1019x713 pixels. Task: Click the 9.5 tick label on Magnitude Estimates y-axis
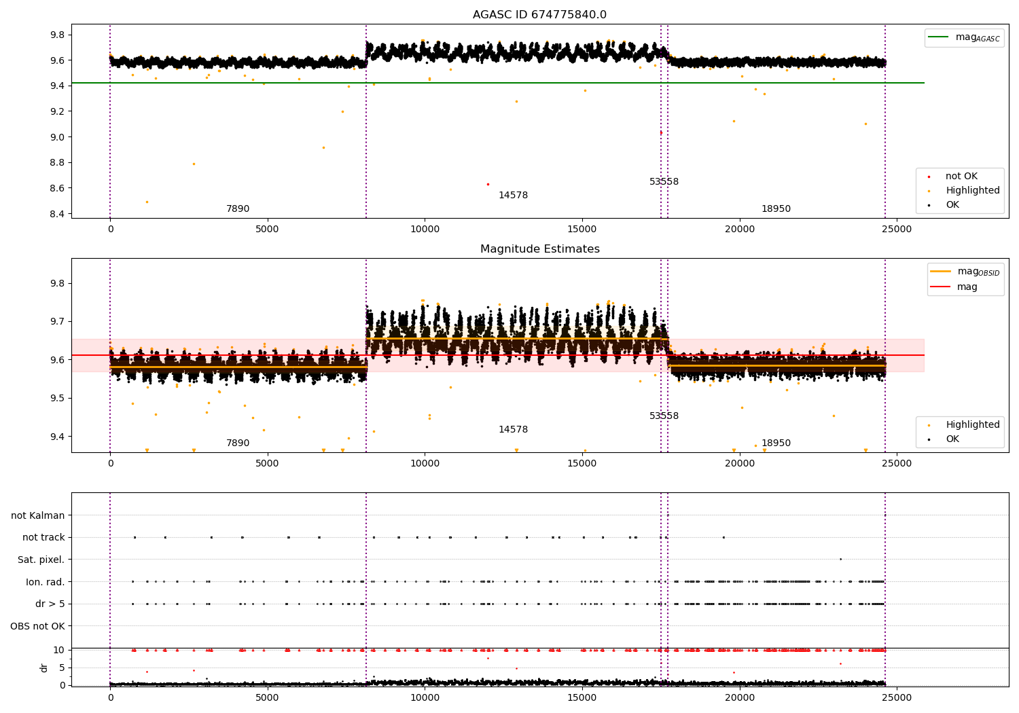pos(58,399)
